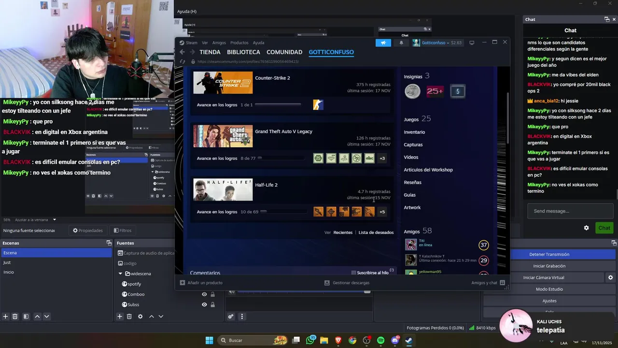Screen dimensions: 618x348
Task: Add a new scene in OBS
Action: [x=5, y=317]
